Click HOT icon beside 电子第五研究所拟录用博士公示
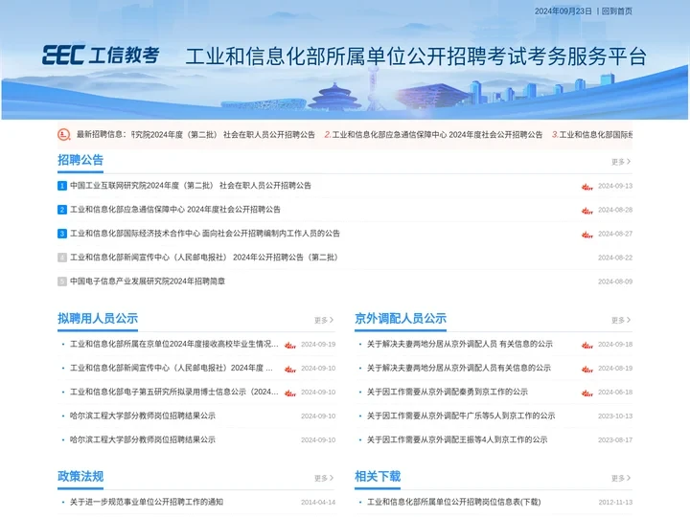The image size is (690, 517). (x=290, y=393)
